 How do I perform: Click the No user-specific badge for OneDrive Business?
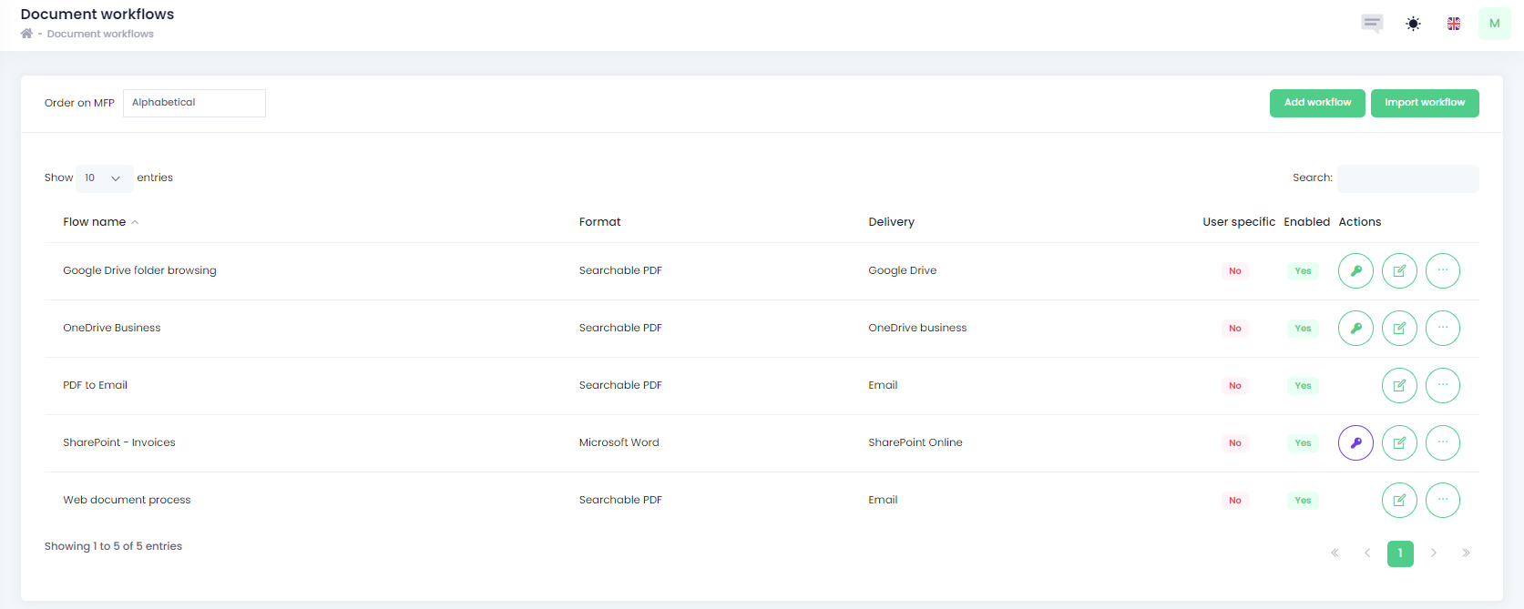click(1235, 329)
